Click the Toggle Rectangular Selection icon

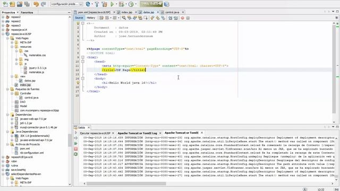146,18
